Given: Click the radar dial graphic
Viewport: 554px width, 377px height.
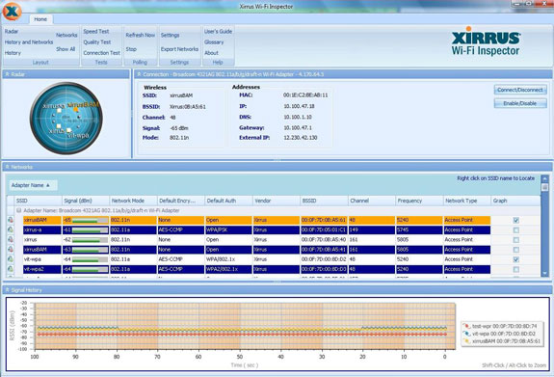Looking at the screenshot, I should 66,119.
